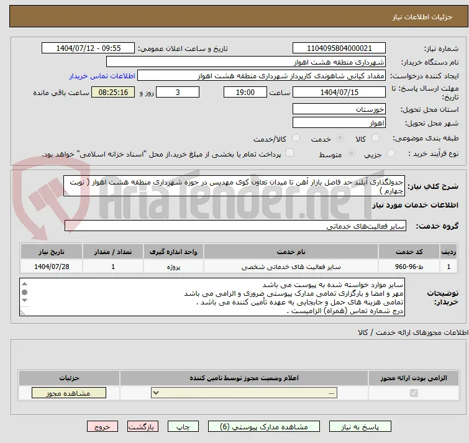Click the شماره نیاز field

coord(339,48)
